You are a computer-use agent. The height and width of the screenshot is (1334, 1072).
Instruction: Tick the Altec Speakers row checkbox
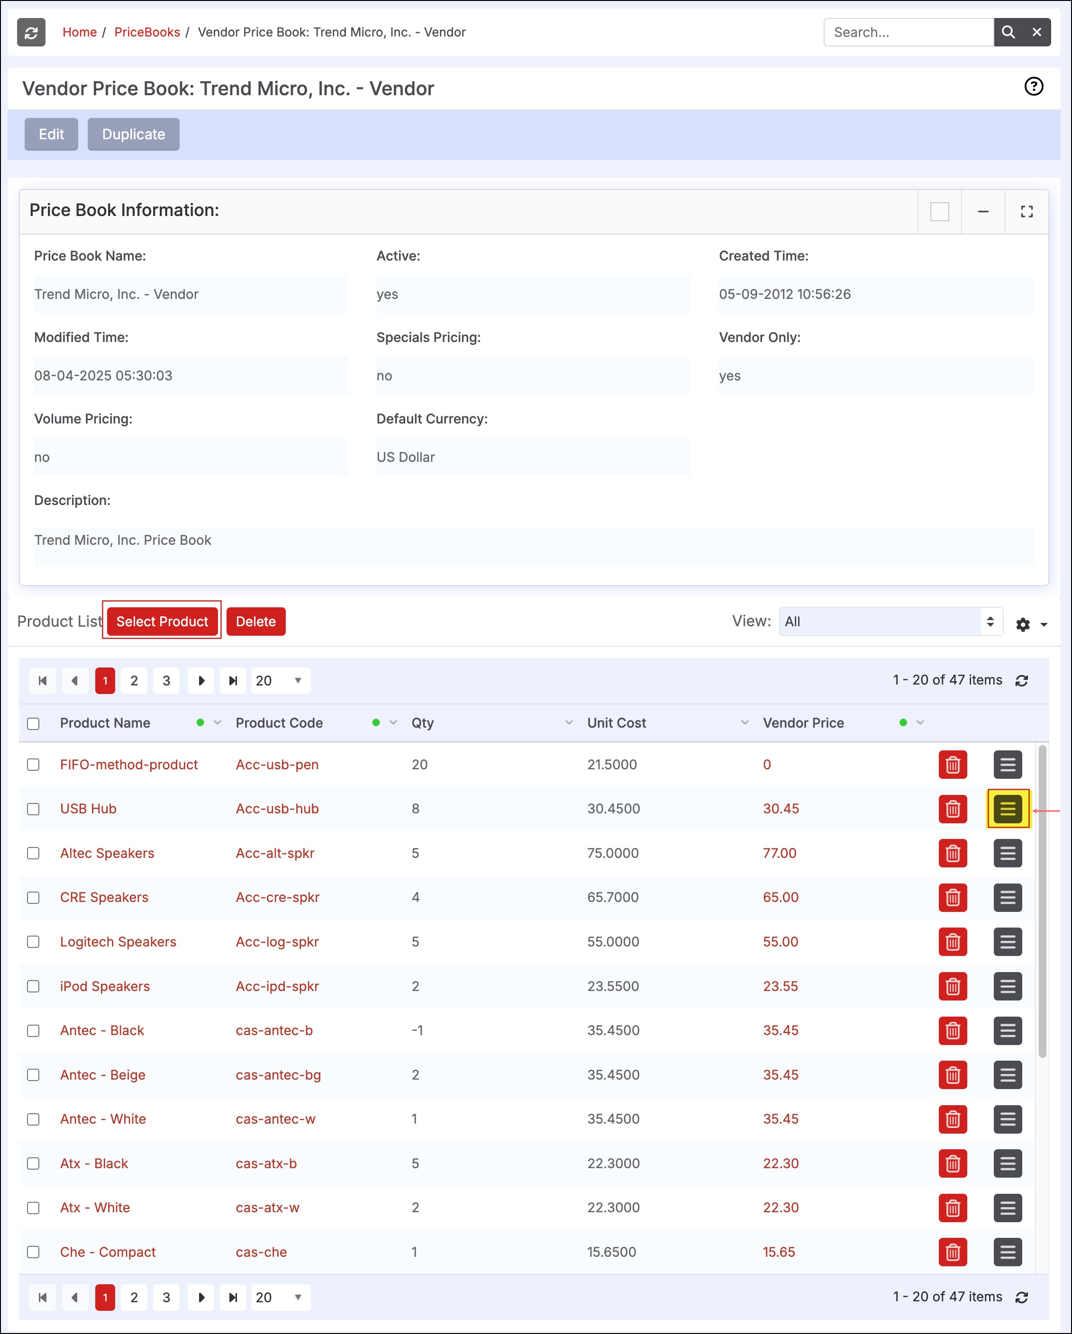tap(34, 853)
